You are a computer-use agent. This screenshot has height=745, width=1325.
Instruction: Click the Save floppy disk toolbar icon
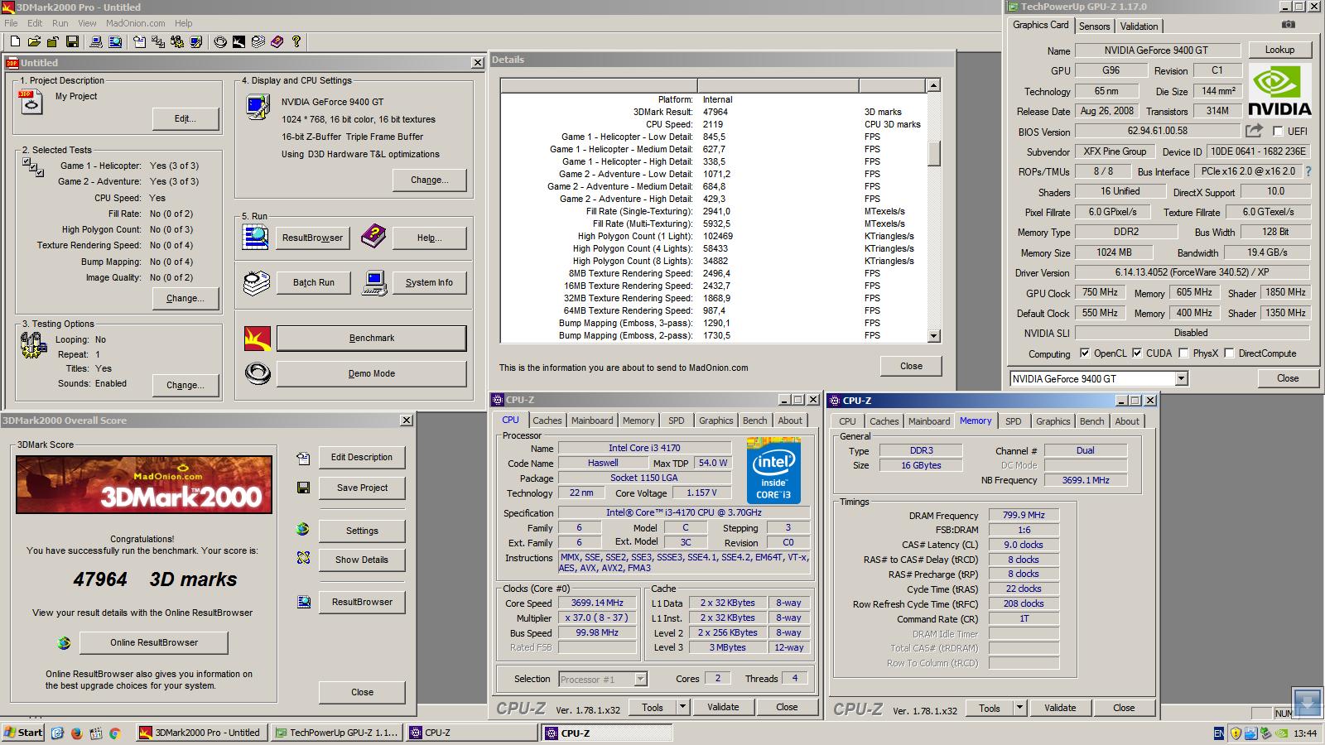pos(72,41)
